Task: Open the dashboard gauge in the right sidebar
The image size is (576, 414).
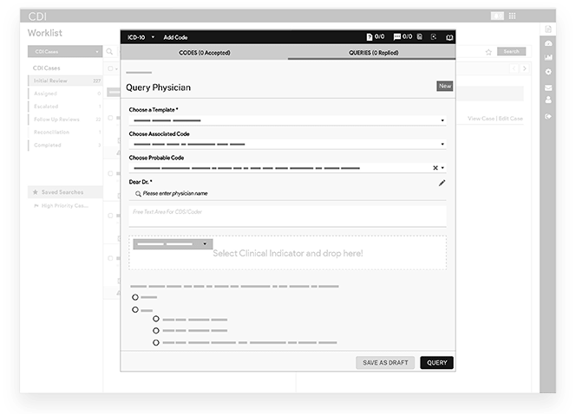Action: pyautogui.click(x=548, y=43)
